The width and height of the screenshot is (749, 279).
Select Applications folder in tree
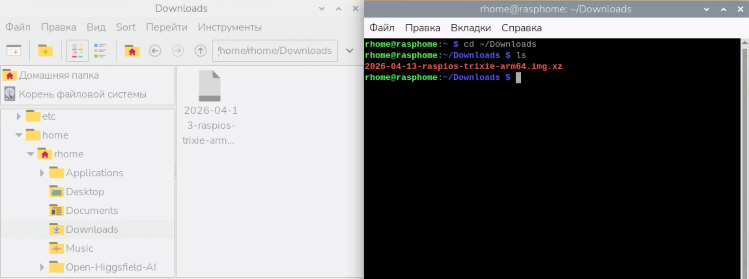[94, 173]
